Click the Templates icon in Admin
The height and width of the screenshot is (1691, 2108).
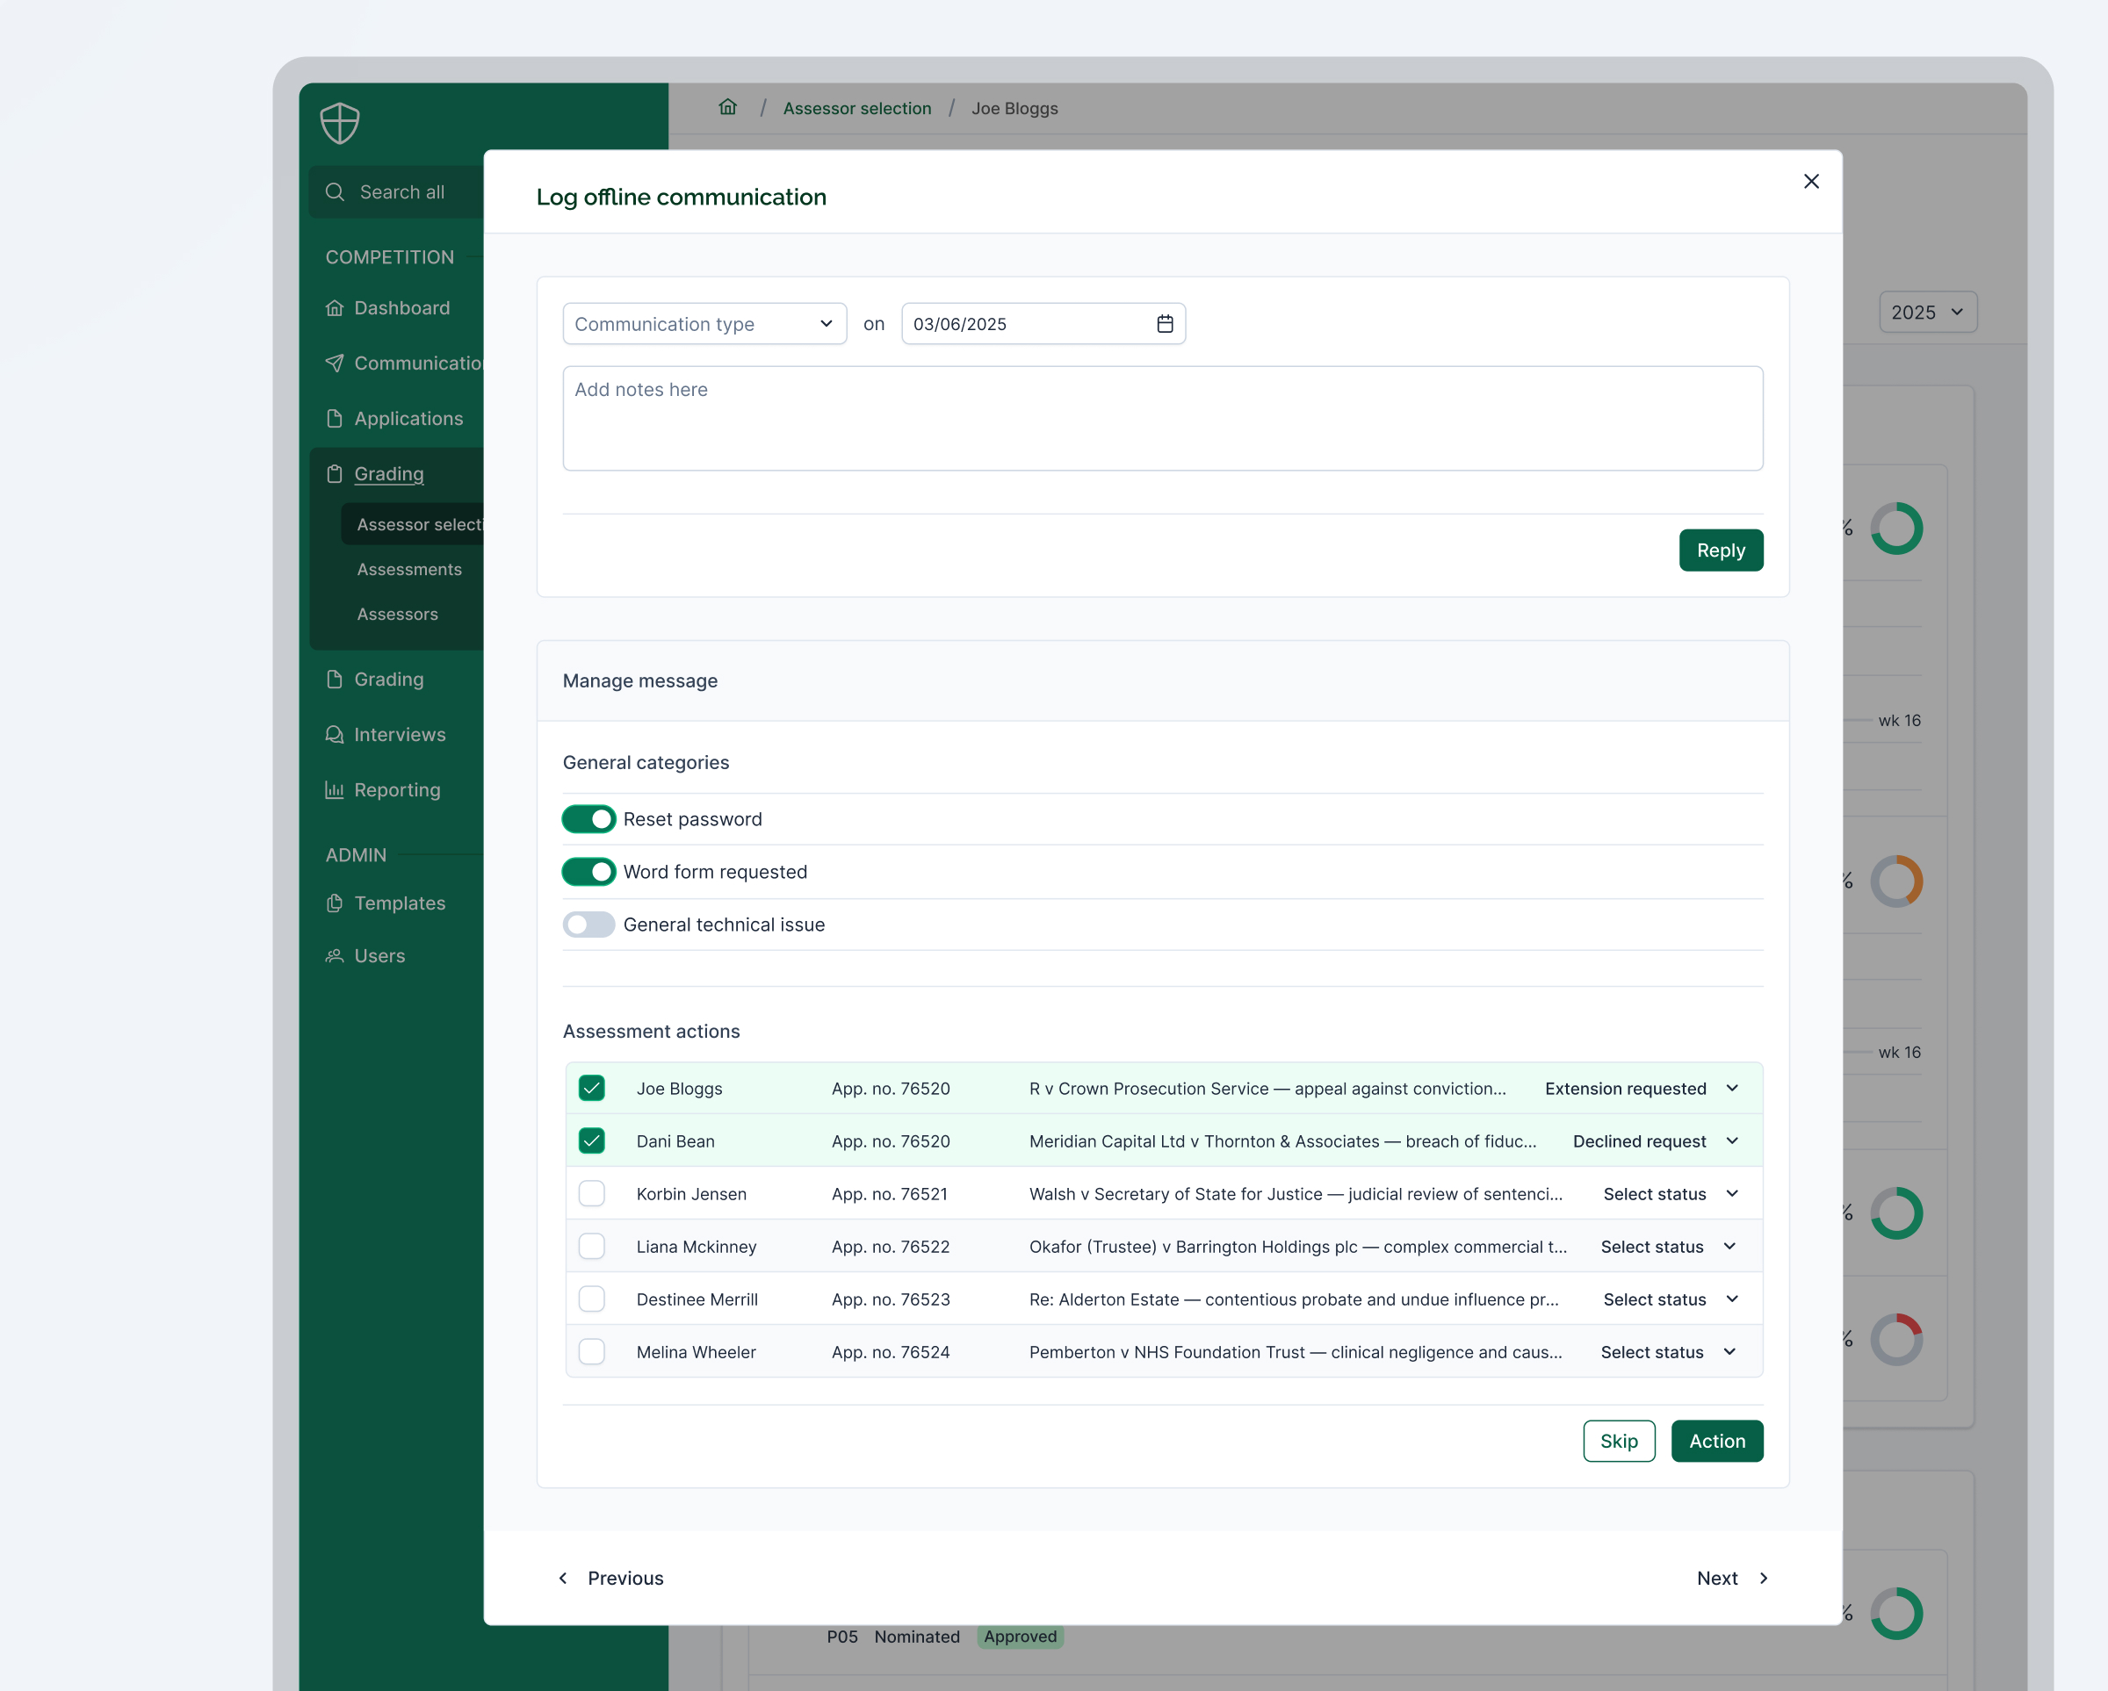[x=335, y=903]
